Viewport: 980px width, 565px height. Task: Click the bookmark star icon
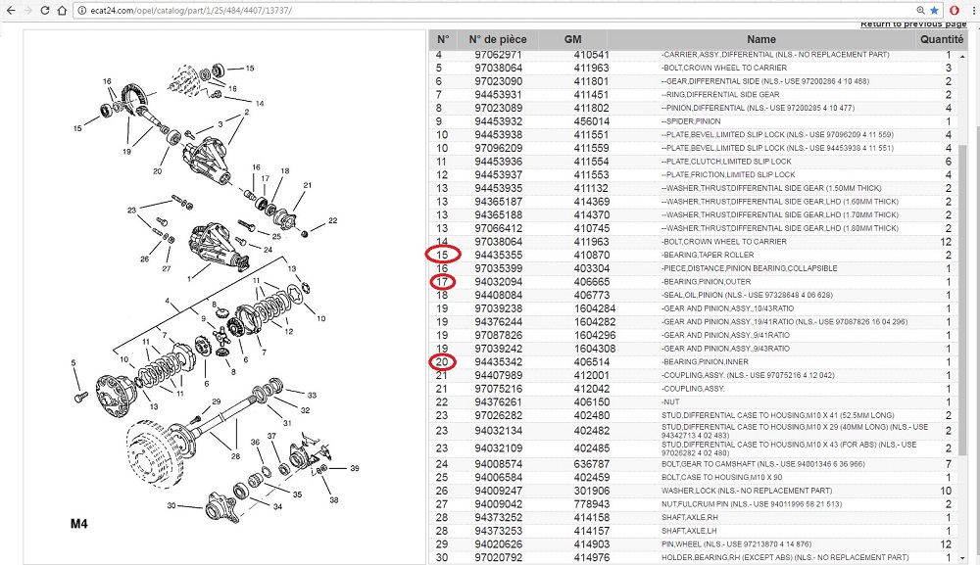[934, 10]
